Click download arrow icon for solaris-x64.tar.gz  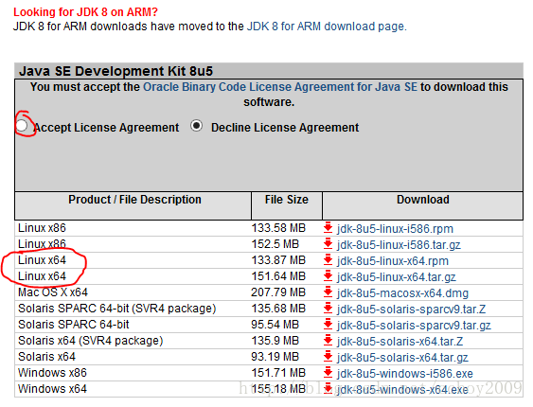pyautogui.click(x=328, y=357)
